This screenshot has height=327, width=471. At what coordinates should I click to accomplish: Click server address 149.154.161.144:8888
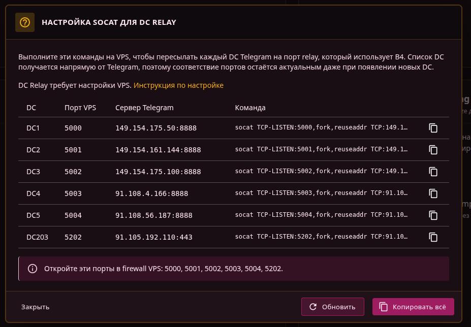click(x=158, y=150)
